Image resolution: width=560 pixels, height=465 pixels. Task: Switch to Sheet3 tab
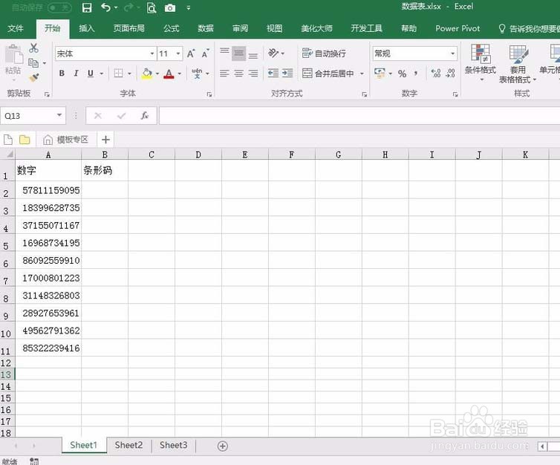tap(174, 445)
